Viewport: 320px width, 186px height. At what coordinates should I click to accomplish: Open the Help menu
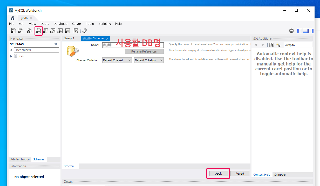coord(118,24)
